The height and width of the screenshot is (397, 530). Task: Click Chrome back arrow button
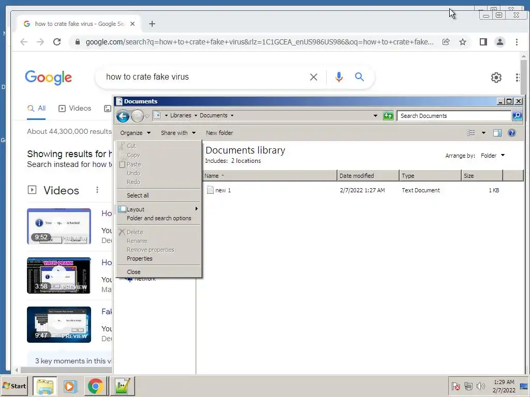[x=24, y=42]
